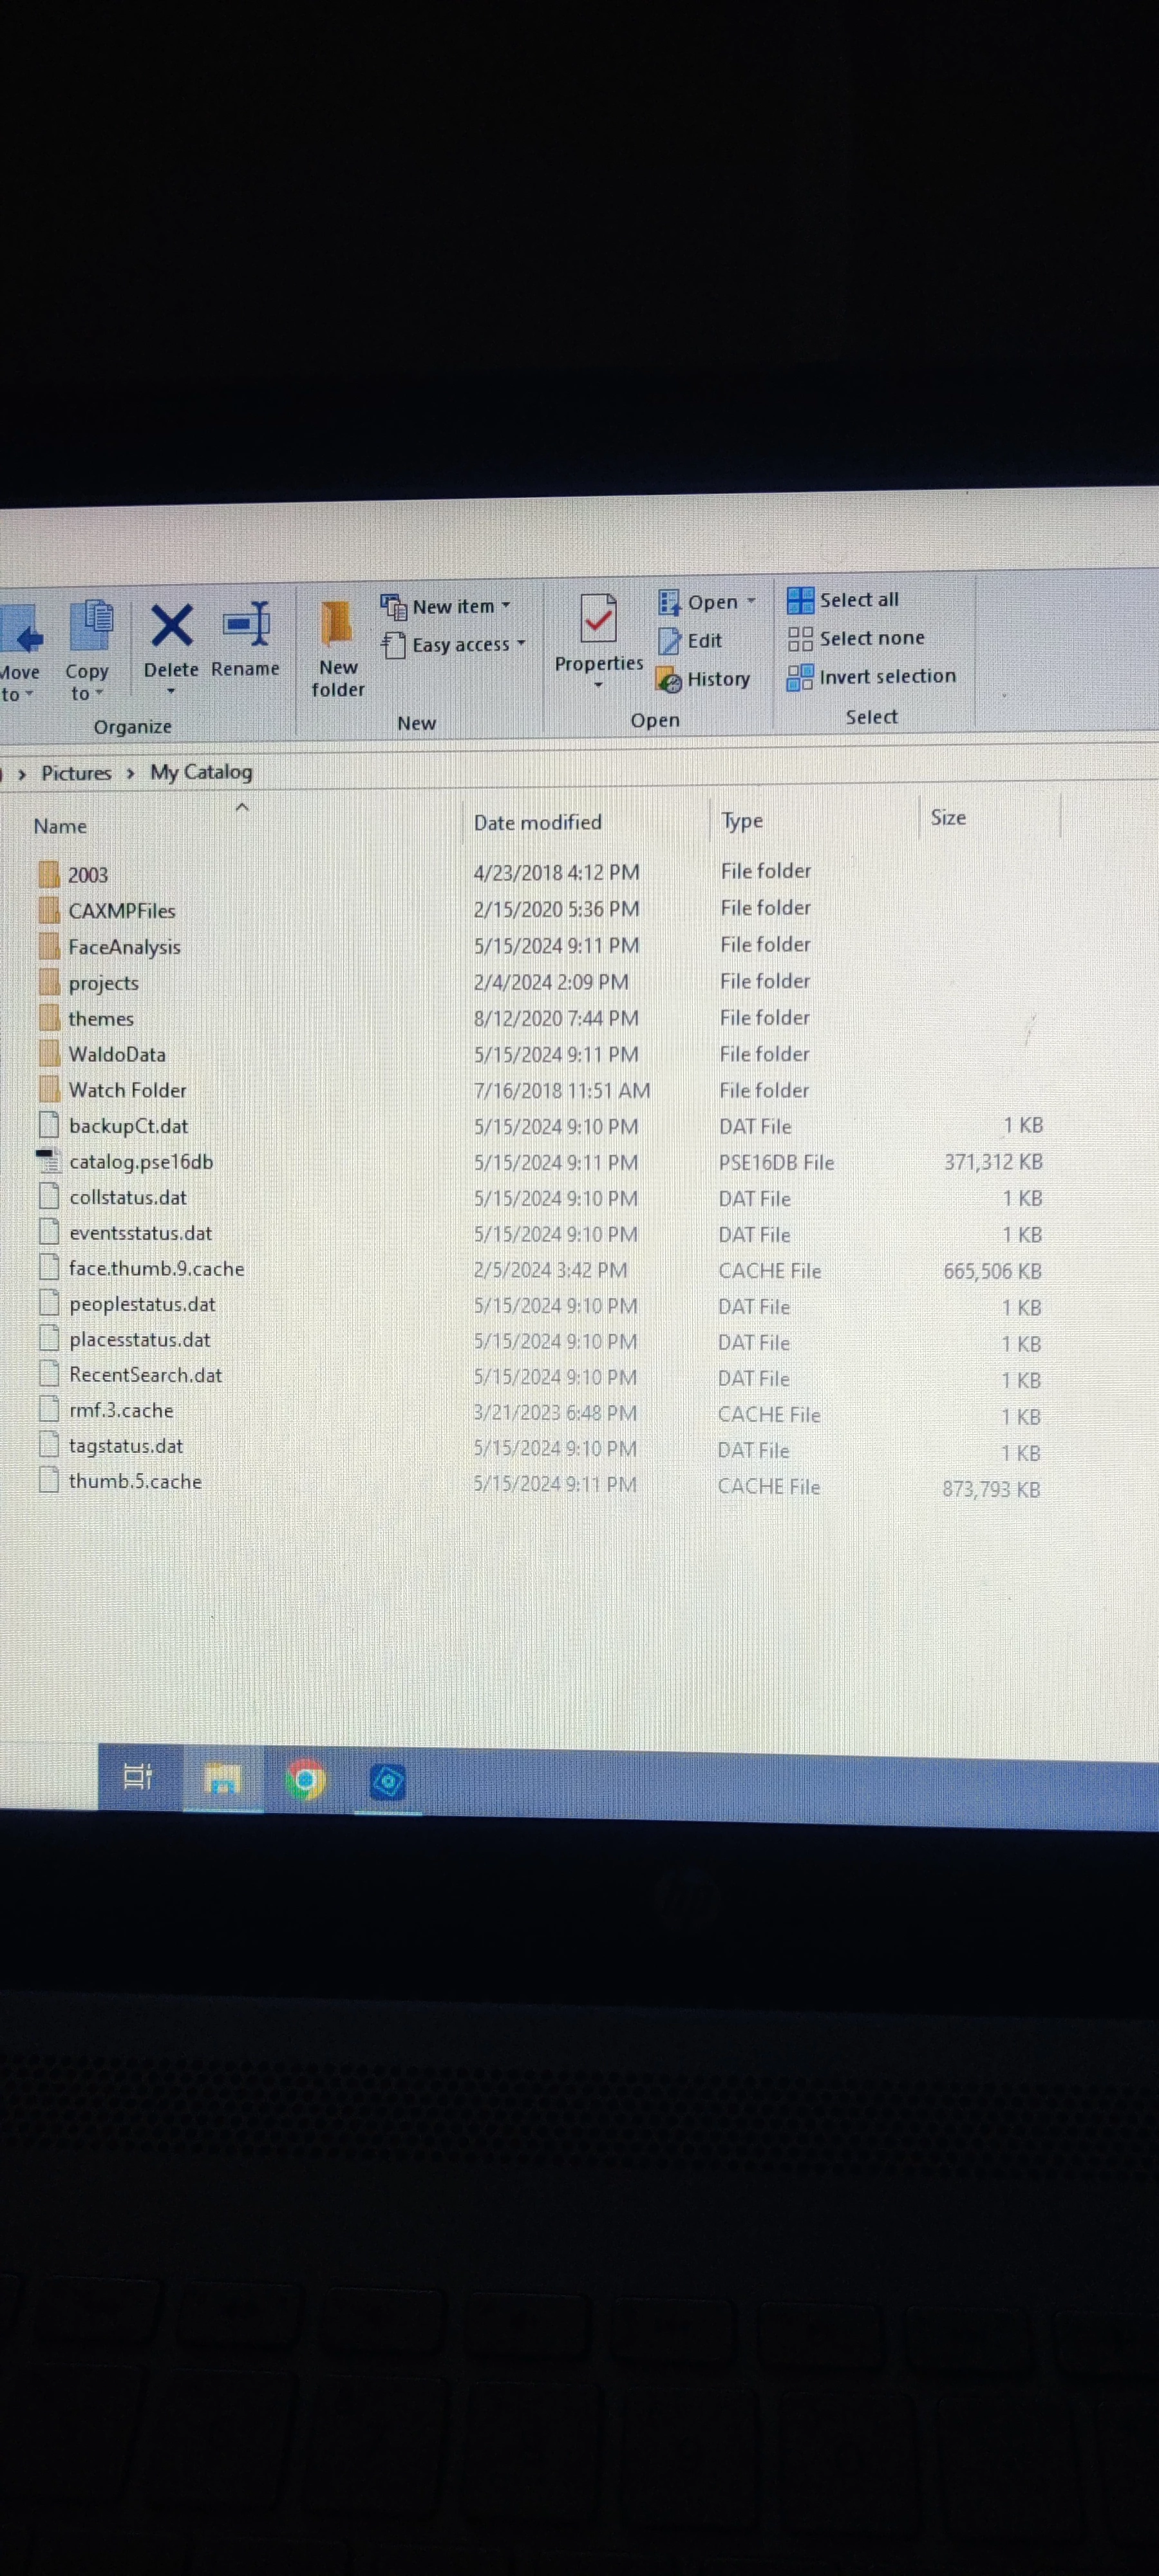Select rmf.3.cache file icon
The height and width of the screenshot is (2576, 1159).
coord(48,1410)
